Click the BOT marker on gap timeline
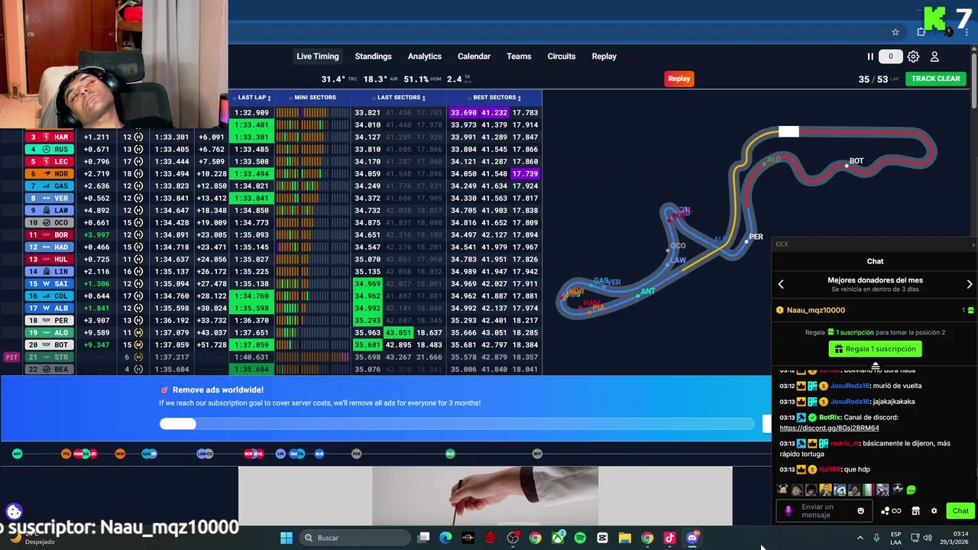This screenshot has height=550, width=978. coord(537,454)
